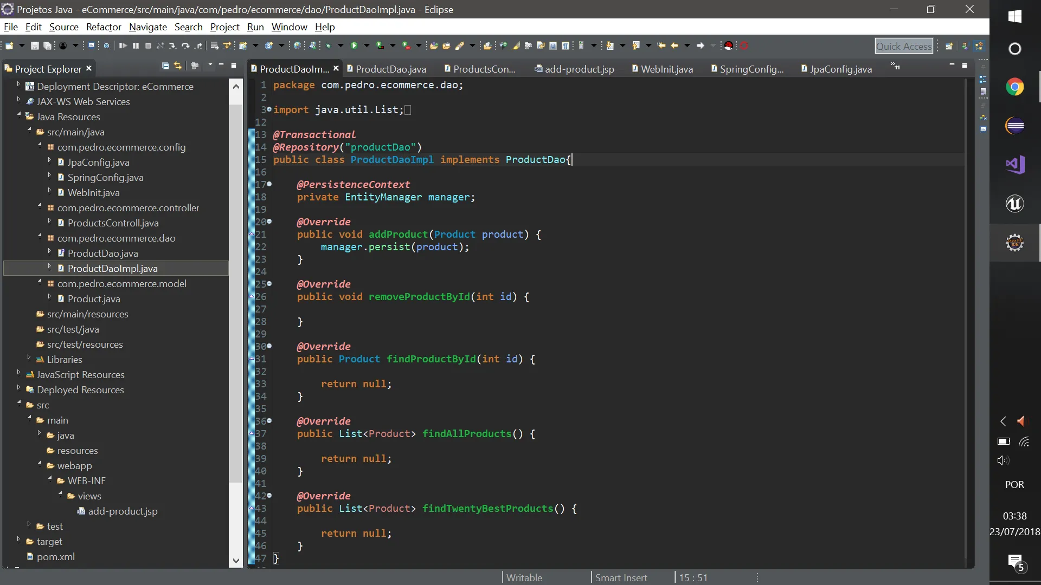Click the green Run button in toolbar
1041x585 pixels.
pyautogui.click(x=354, y=46)
